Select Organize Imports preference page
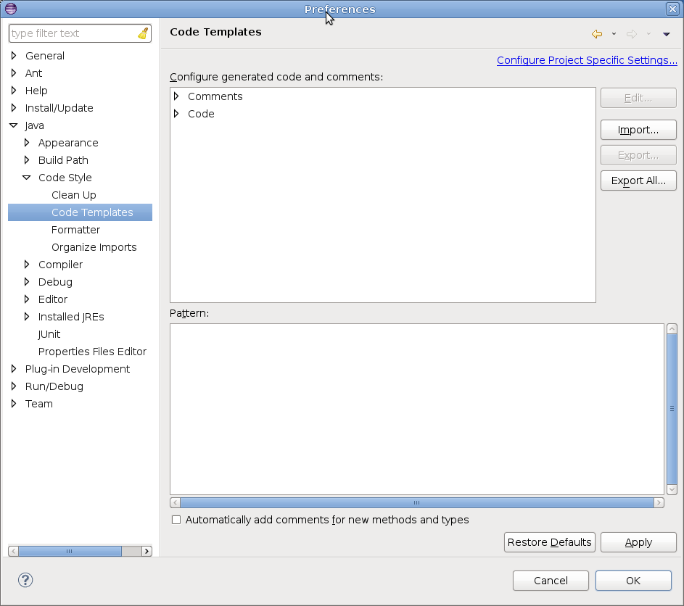684x606 pixels. click(94, 247)
